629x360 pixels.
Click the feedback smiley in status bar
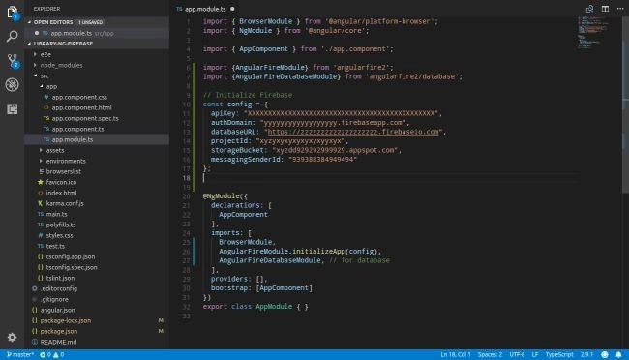coord(605,354)
